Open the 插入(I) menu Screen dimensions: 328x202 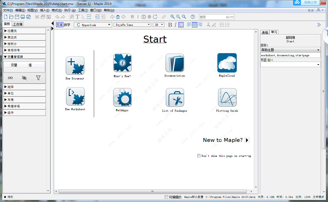44,10
